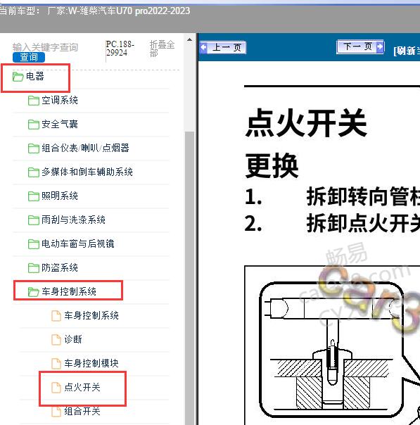Image resolution: width=420 pixels, height=425 pixels.
Task: Click the ignition switch diagram image
Action: point(332,345)
